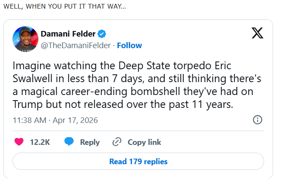
Task: Click the info circle icon beside timestamp
Action: pyautogui.click(x=257, y=120)
